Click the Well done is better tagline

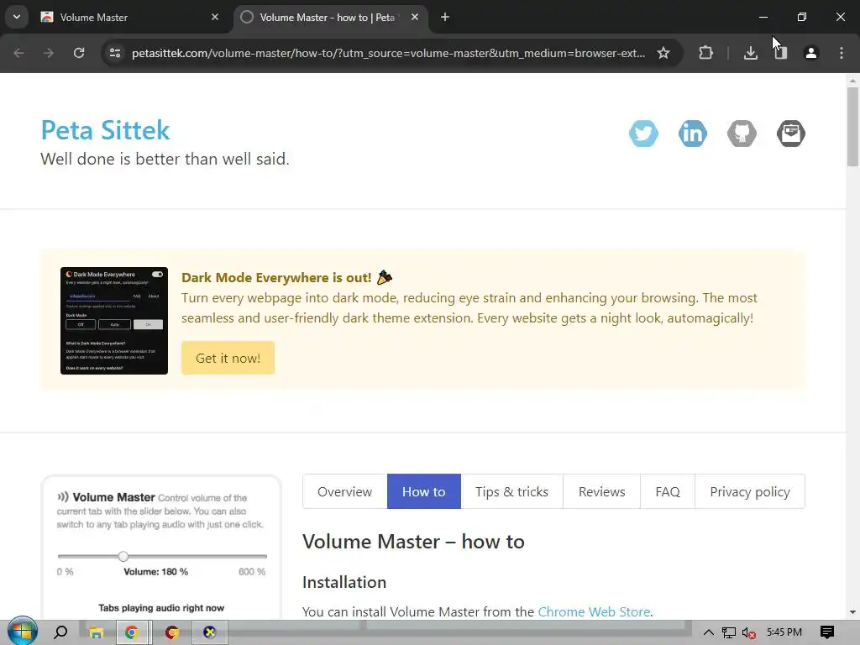tap(165, 159)
